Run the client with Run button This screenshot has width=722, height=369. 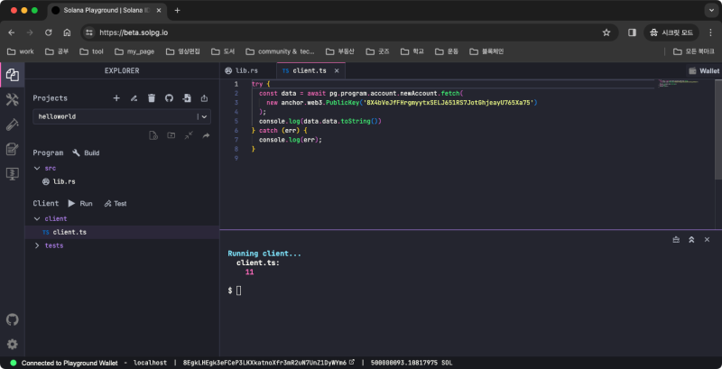click(x=80, y=203)
